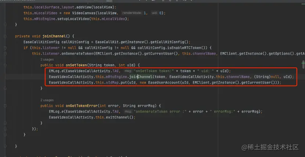
Task: Click joinChannel in the private void declaration
Action: click(54, 36)
